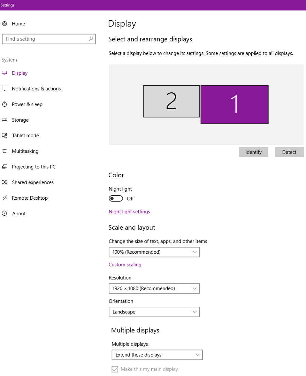Click the search magnifier icon
This screenshot has width=306, height=376.
91,39
